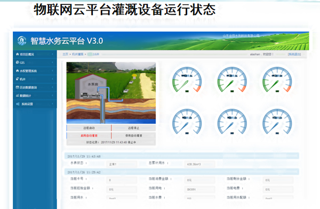The height and width of the screenshot is (209, 320).
Task: Enable automatic irrigation with red 启用自动灌溉
Action: pos(89,136)
